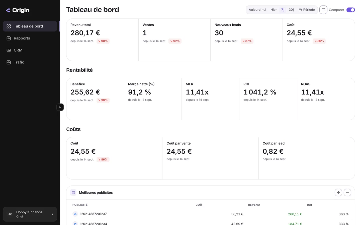Image resolution: width=361 pixels, height=225 pixels.
Task: Click the HK user avatar
Action: [10, 214]
